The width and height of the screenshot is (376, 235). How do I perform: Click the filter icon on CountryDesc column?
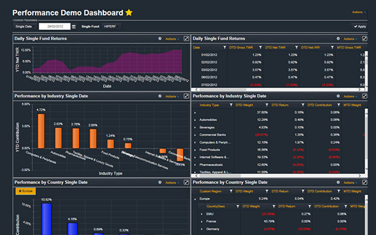(238, 206)
